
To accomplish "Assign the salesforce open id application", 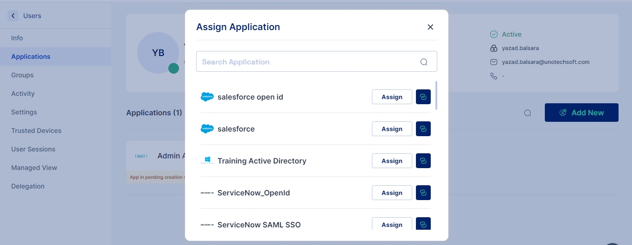I will click(x=391, y=97).
